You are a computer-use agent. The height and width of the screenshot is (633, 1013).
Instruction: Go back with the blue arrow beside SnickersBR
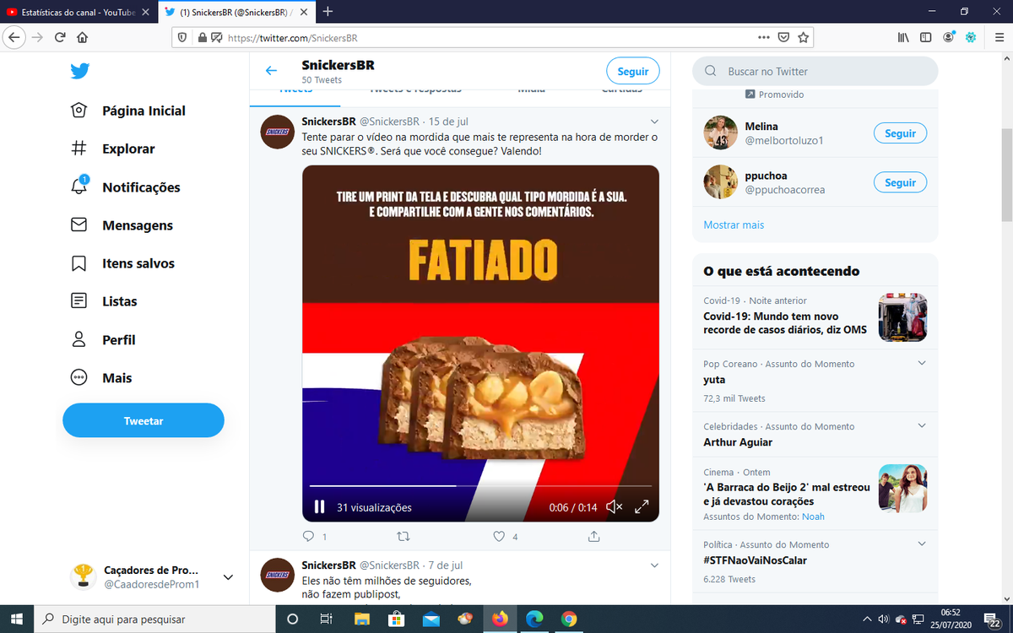pos(271,71)
